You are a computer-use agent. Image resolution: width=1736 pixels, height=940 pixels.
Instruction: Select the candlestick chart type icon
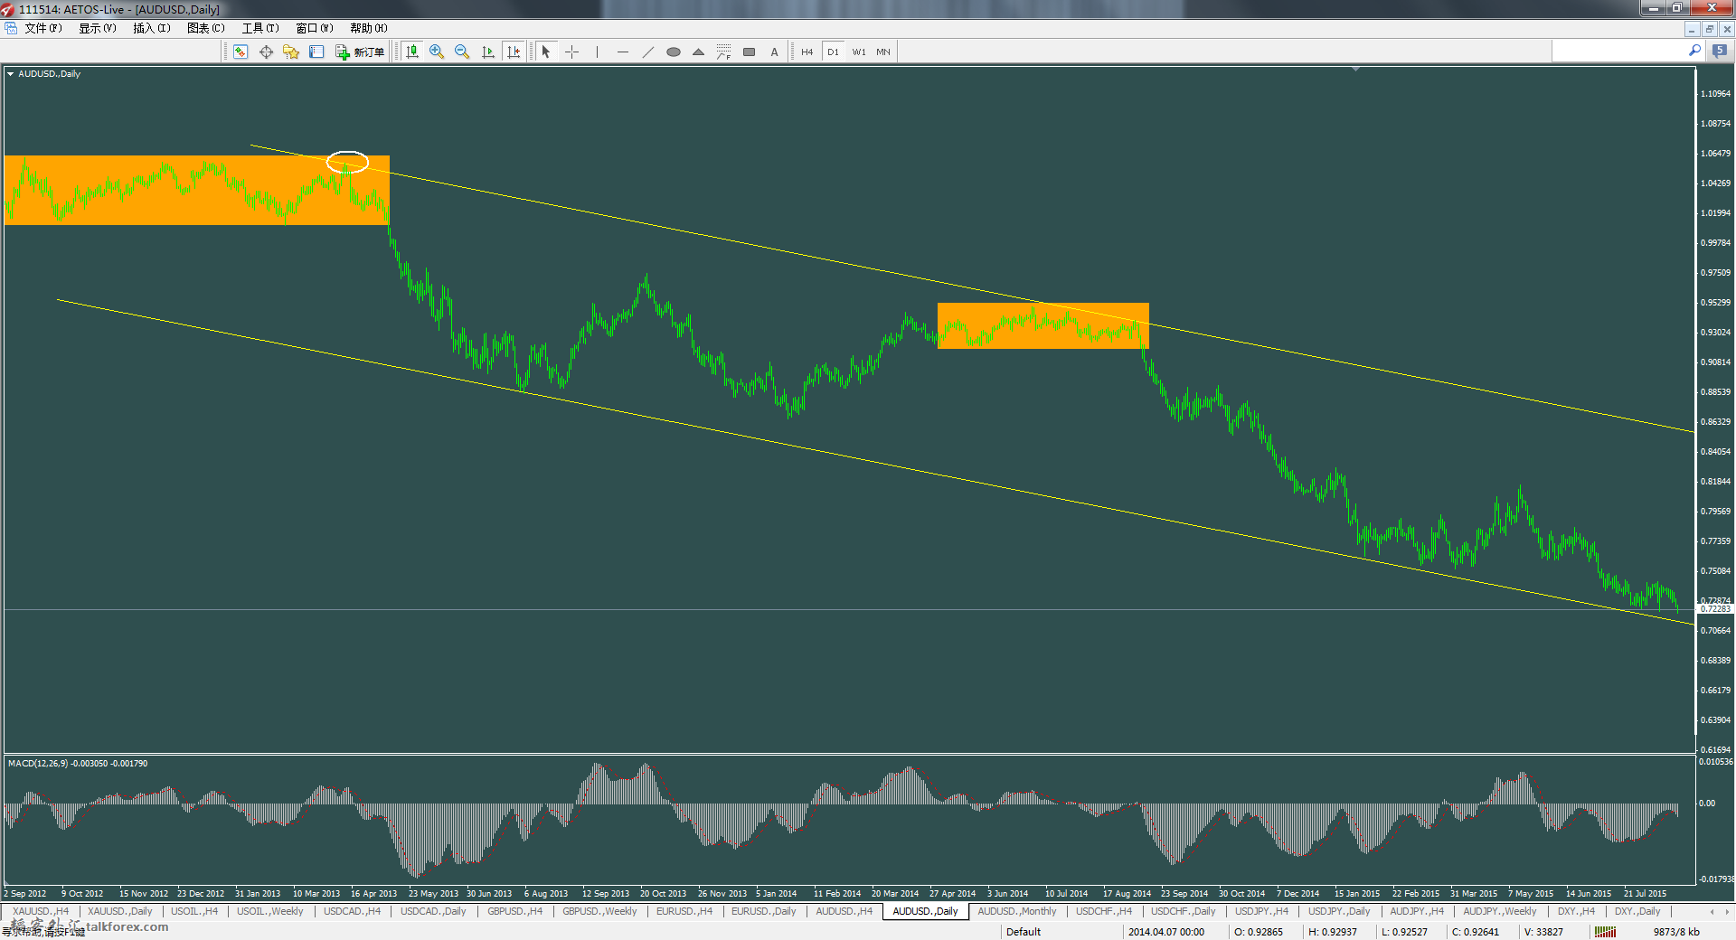(412, 52)
